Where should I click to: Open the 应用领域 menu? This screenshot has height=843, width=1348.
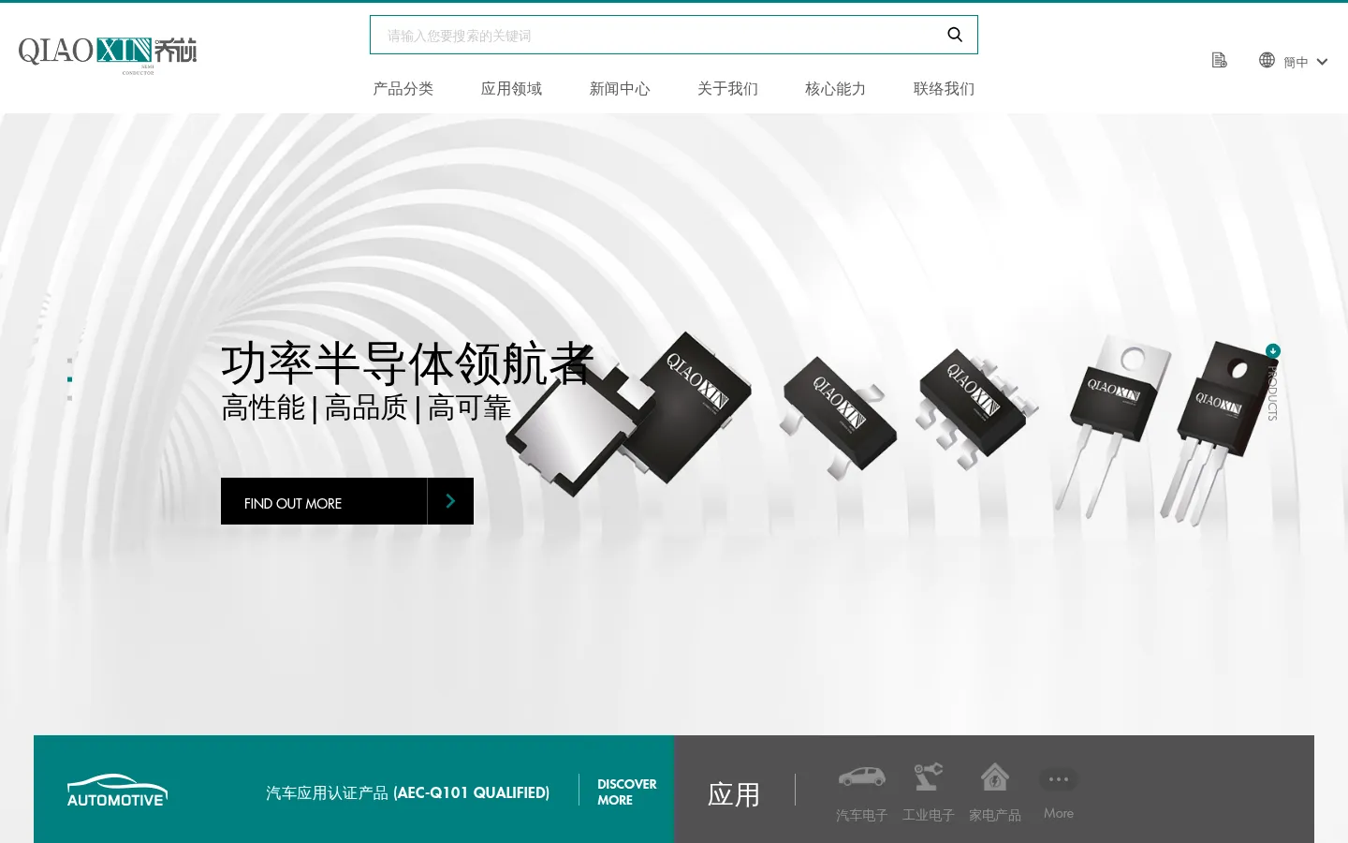point(511,89)
